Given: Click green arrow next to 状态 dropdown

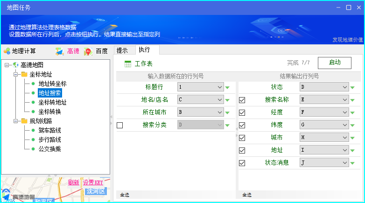Looking at the screenshot, I should pos(352,88).
